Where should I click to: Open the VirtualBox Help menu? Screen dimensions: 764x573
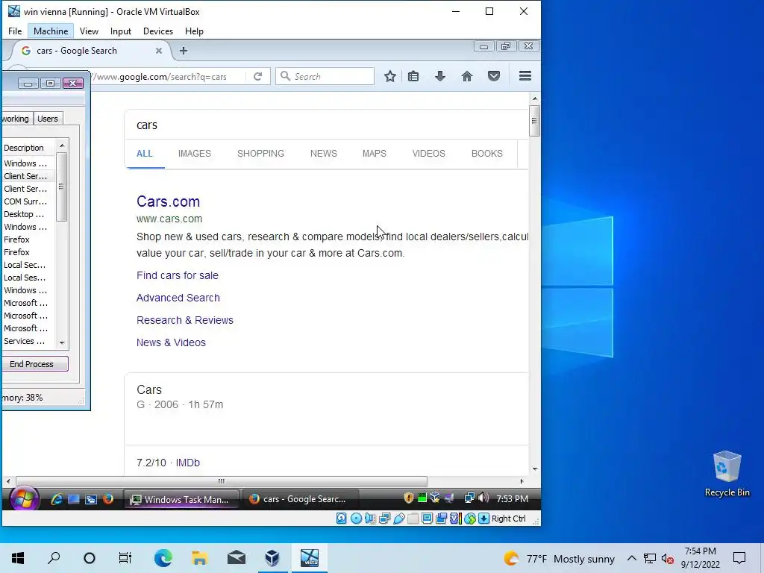pos(194,31)
